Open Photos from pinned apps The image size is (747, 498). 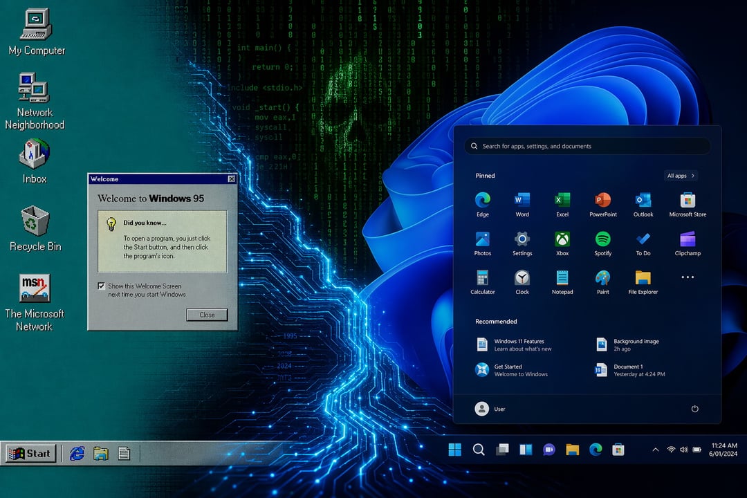(x=483, y=243)
